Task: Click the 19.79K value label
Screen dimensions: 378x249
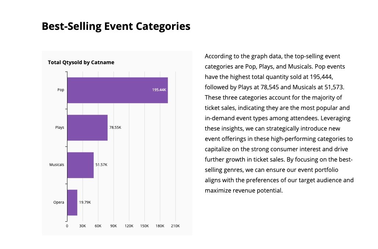Action: click(85, 202)
